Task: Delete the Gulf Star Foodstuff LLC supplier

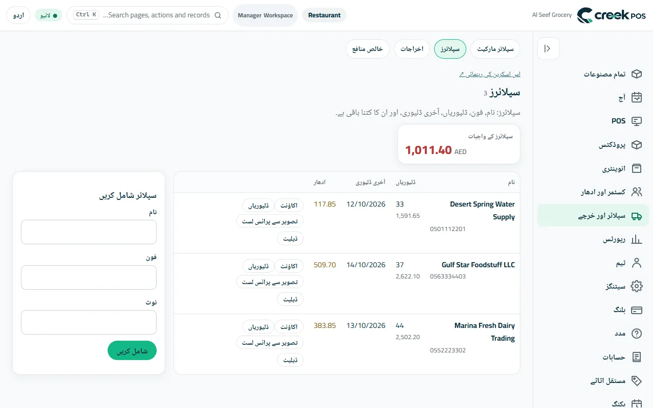Action: coord(290,299)
